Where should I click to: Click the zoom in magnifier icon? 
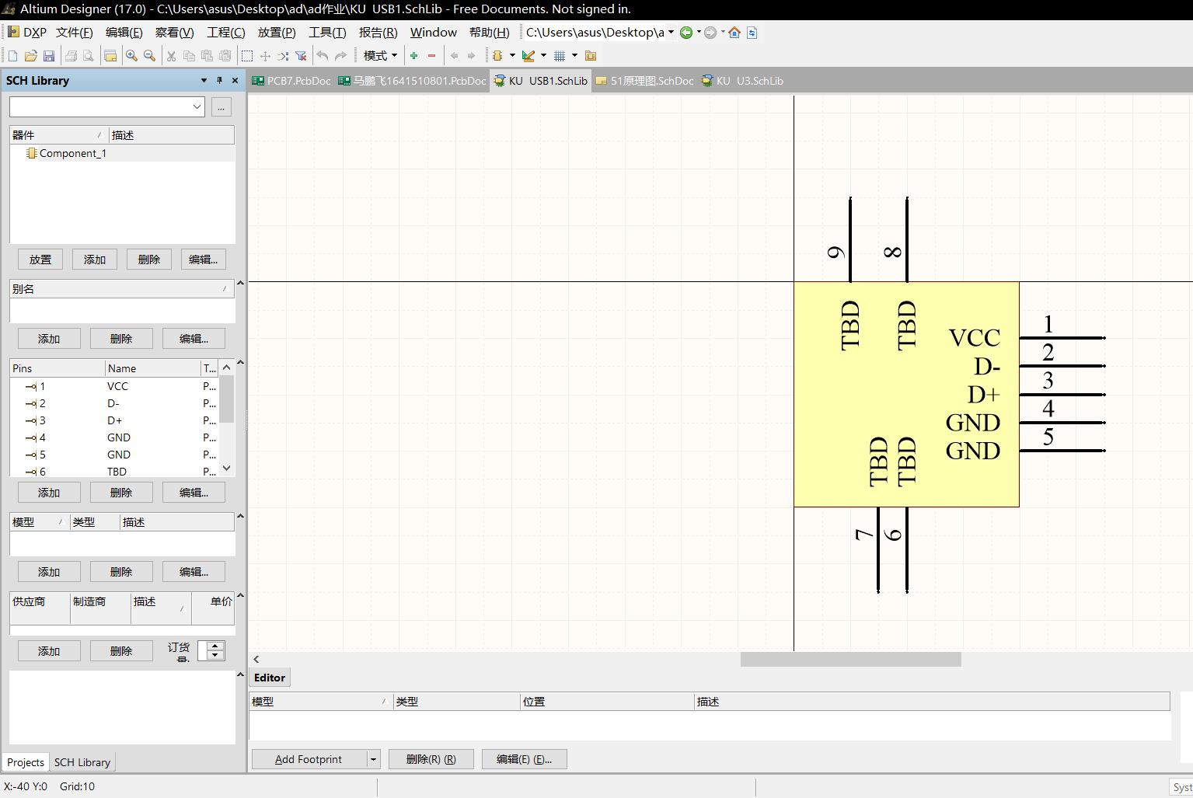pyautogui.click(x=131, y=56)
